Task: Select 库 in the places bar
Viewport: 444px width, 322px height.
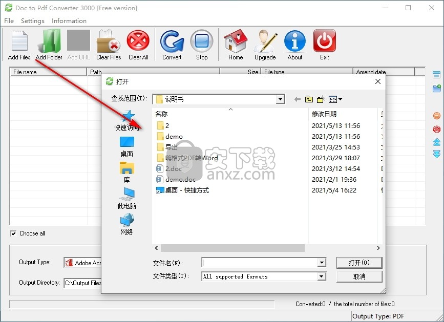Action: pyautogui.click(x=126, y=173)
